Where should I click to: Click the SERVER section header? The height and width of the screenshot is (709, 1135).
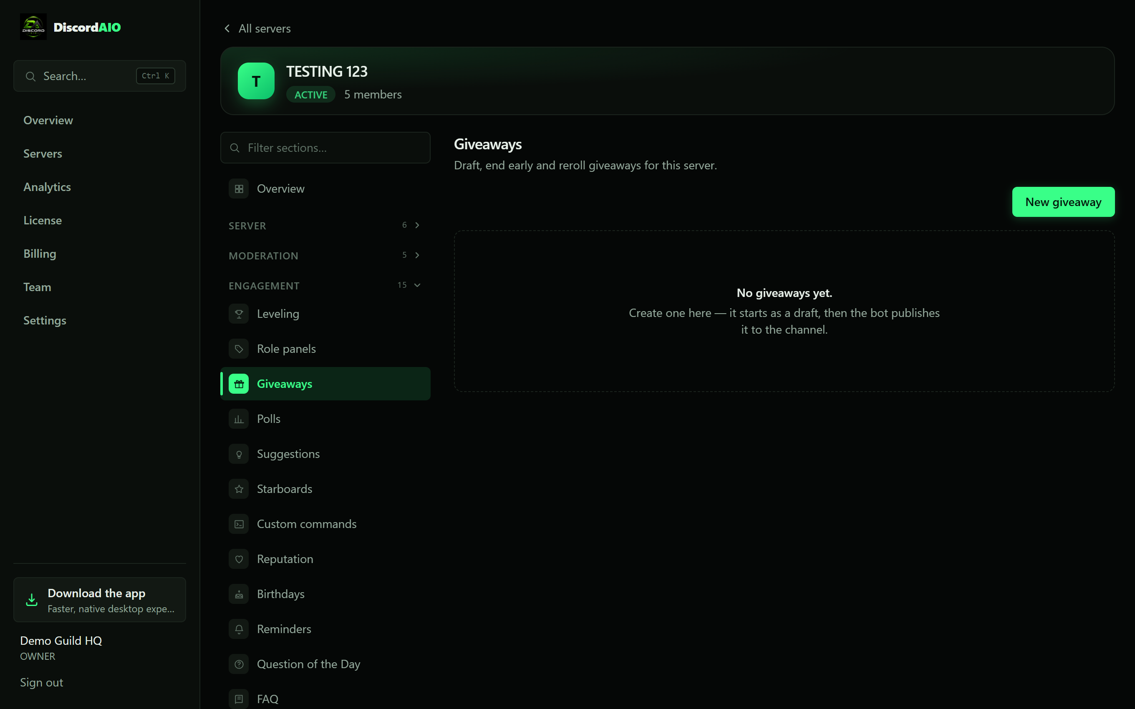point(325,226)
